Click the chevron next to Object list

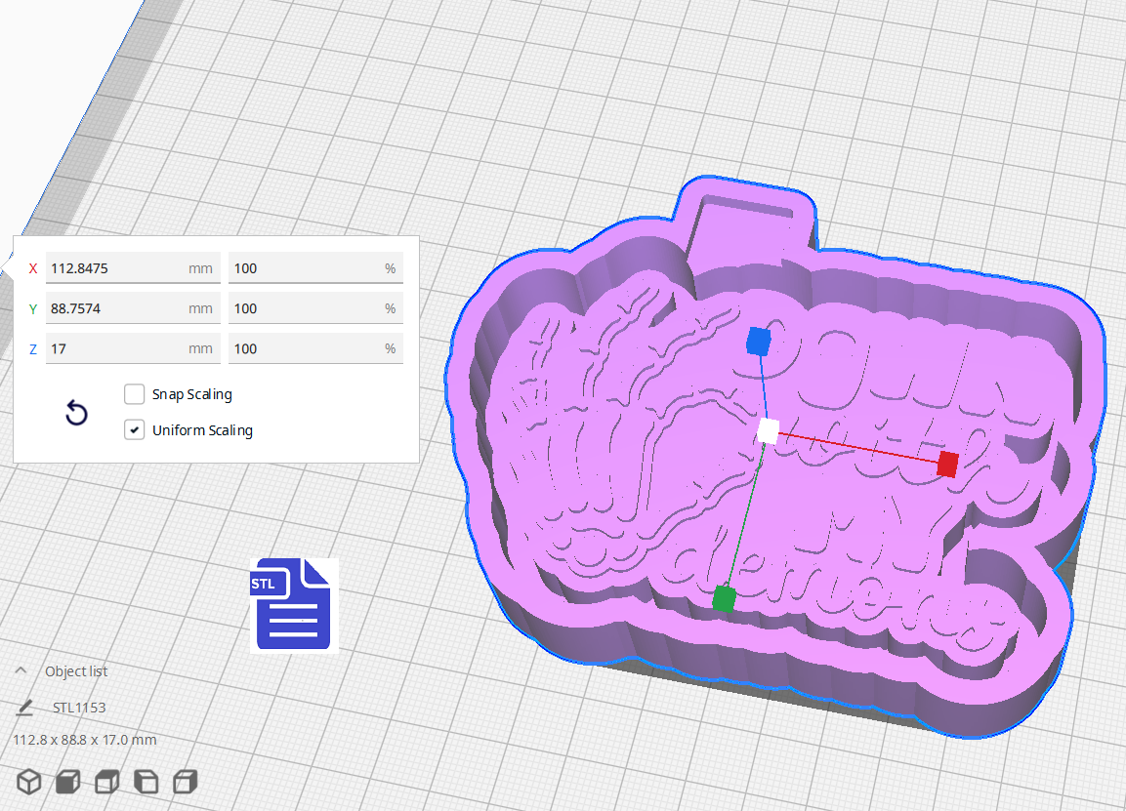pyautogui.click(x=21, y=670)
